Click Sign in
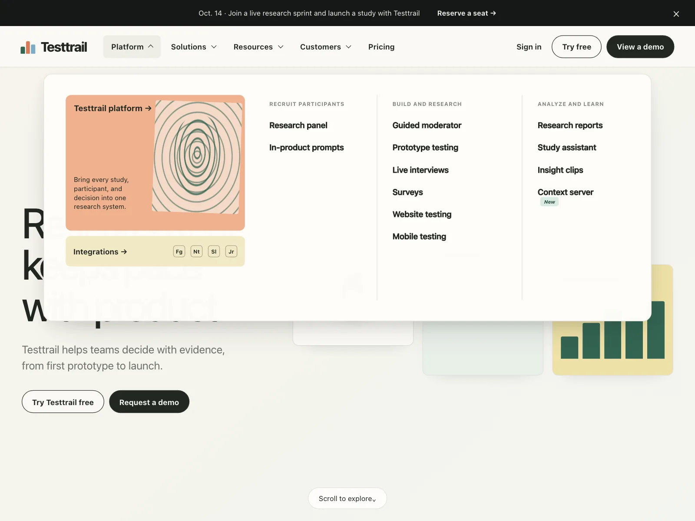 tap(529, 46)
